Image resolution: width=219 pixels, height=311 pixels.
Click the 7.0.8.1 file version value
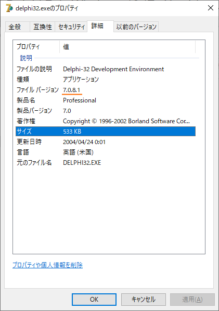(72, 90)
